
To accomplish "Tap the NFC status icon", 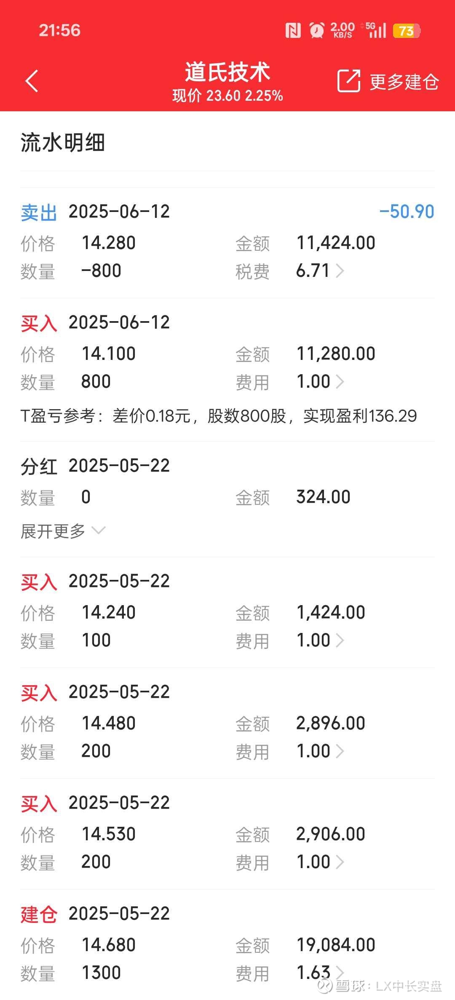I will (x=293, y=30).
